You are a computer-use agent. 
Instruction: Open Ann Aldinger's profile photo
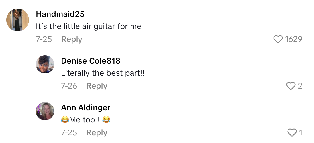tap(45, 111)
